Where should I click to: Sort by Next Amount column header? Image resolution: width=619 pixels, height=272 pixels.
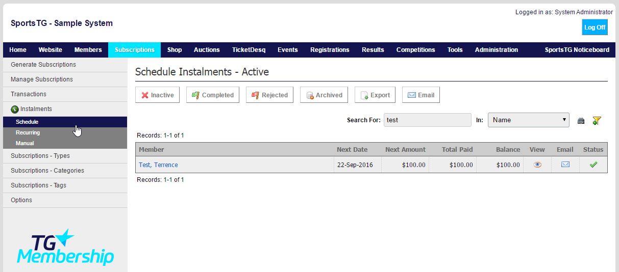click(x=405, y=150)
